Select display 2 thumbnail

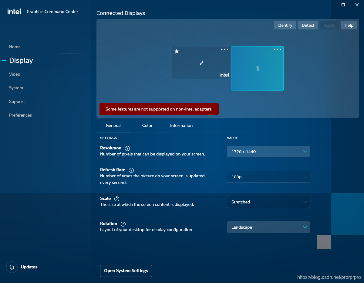coord(201,63)
